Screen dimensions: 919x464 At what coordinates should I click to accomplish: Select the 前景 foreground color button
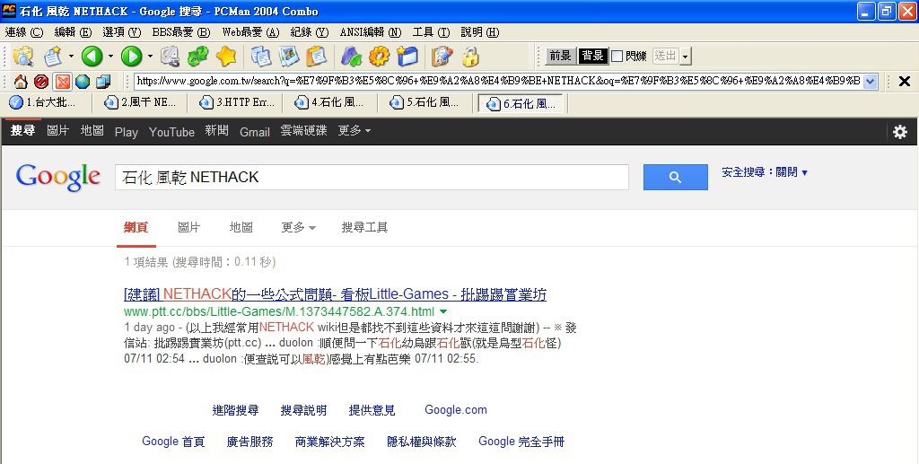[x=560, y=57]
